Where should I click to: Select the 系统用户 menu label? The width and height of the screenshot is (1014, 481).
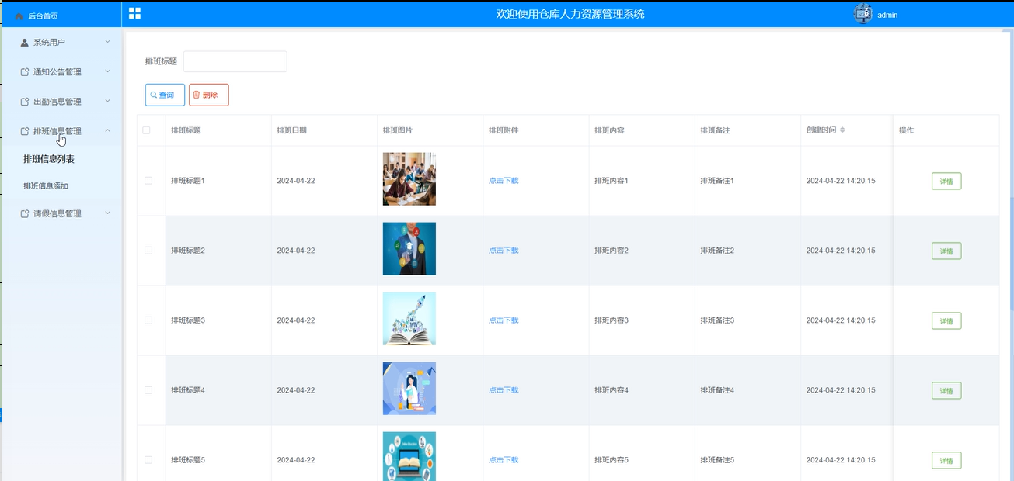(x=50, y=43)
